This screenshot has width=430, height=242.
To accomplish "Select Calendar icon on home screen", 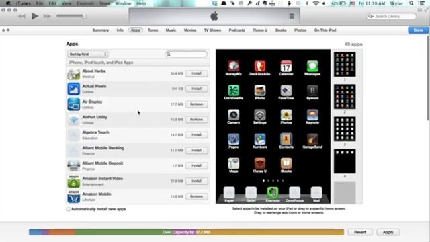I will click(x=286, y=66).
